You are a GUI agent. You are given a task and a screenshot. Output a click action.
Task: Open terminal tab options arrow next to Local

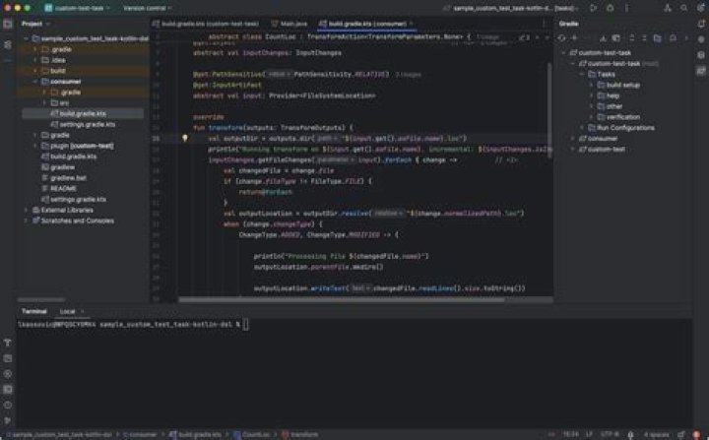pyautogui.click(x=83, y=312)
